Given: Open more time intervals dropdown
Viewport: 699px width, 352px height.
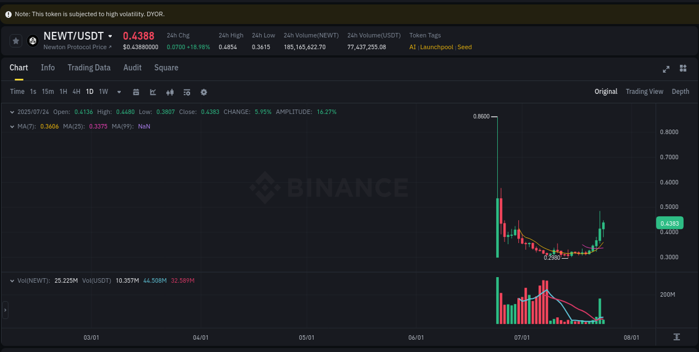Looking at the screenshot, I should coord(119,92).
